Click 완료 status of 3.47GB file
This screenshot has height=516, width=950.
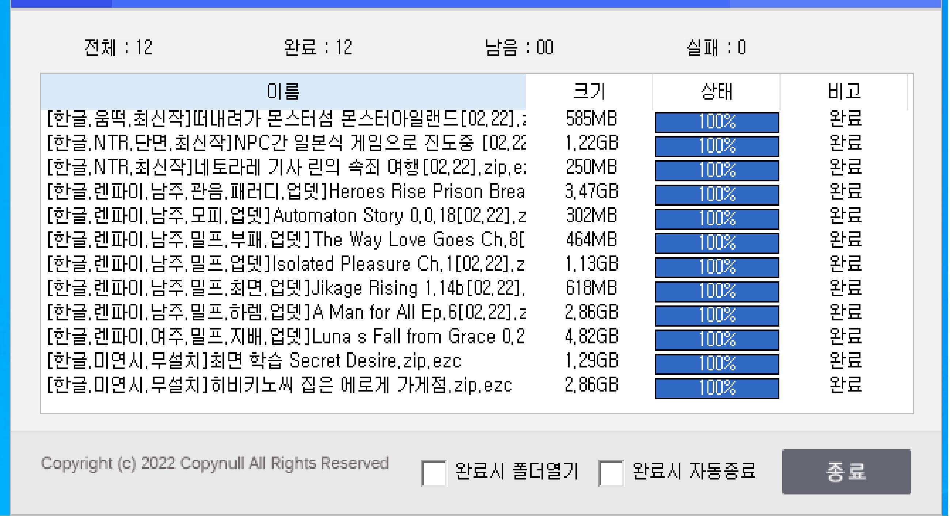point(845,192)
